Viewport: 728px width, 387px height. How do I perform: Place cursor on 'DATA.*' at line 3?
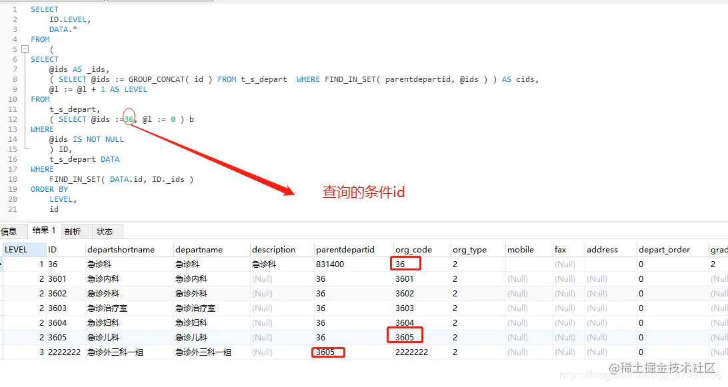(x=63, y=29)
